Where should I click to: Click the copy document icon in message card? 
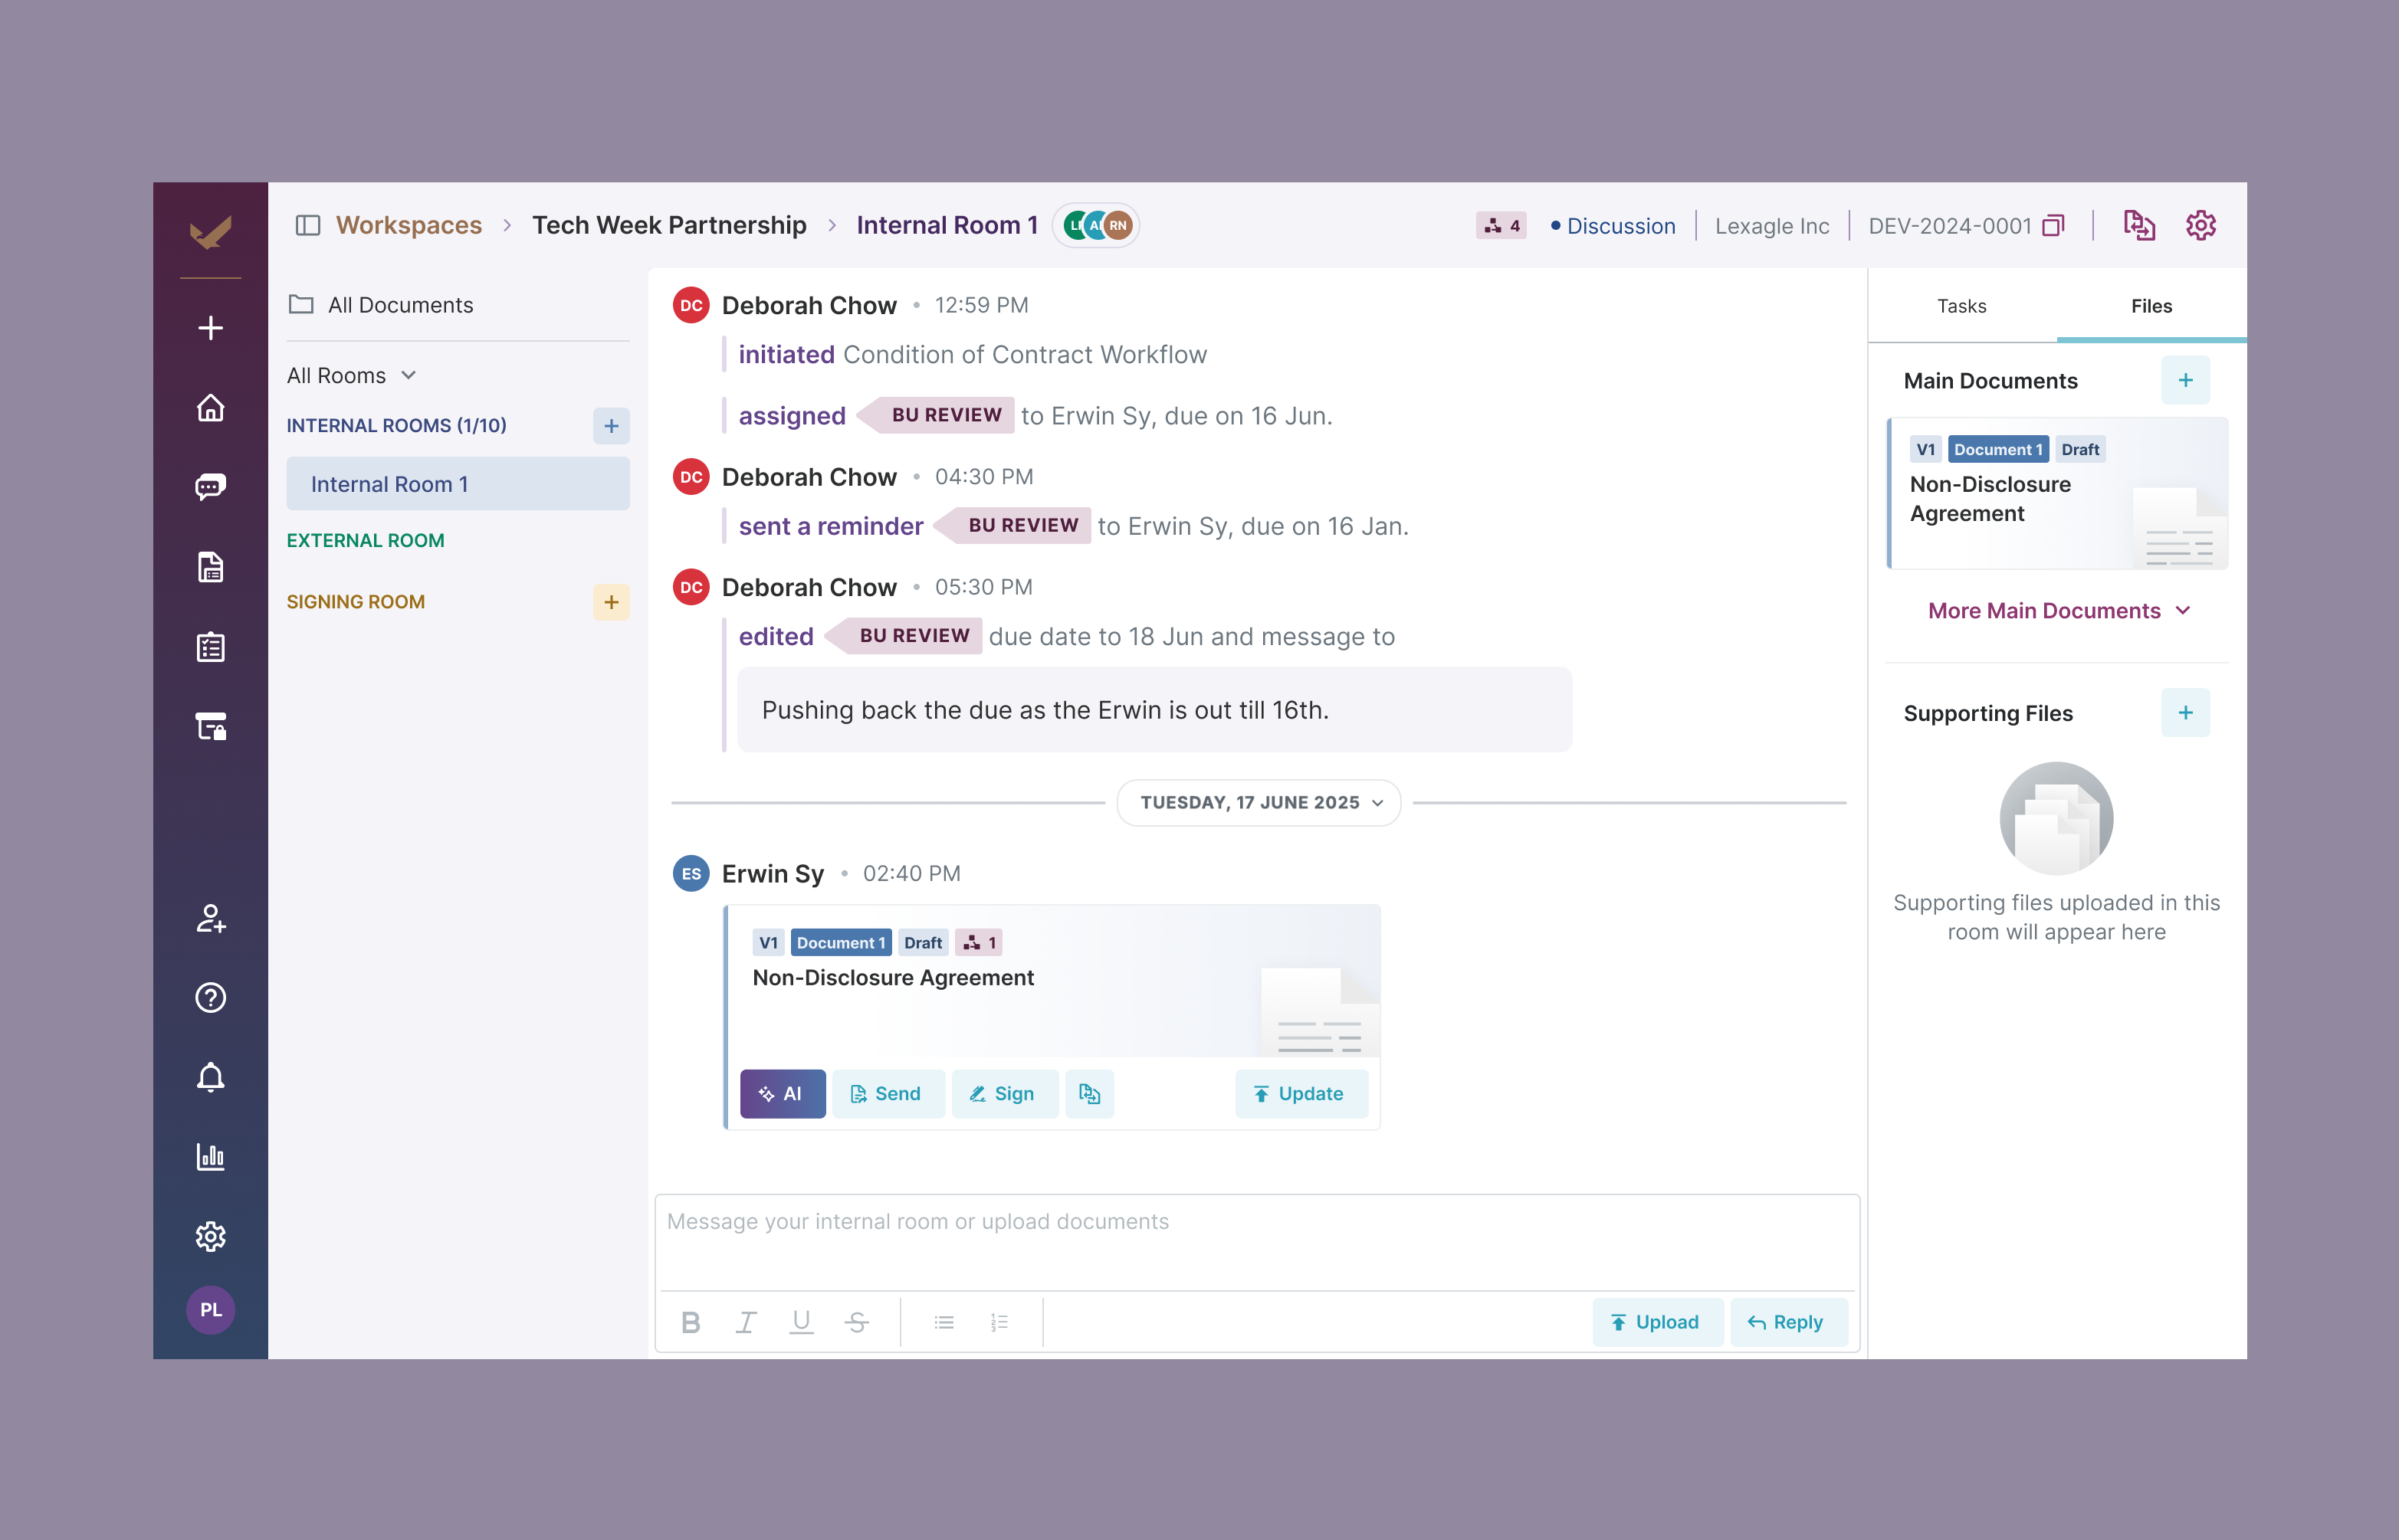coord(1089,1094)
